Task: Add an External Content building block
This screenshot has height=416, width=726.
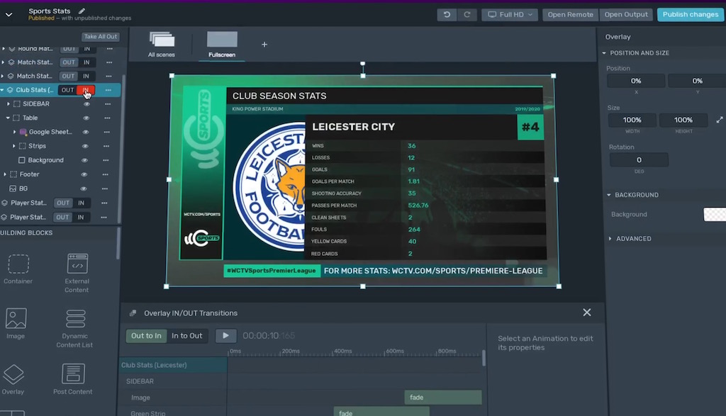Action: click(77, 273)
